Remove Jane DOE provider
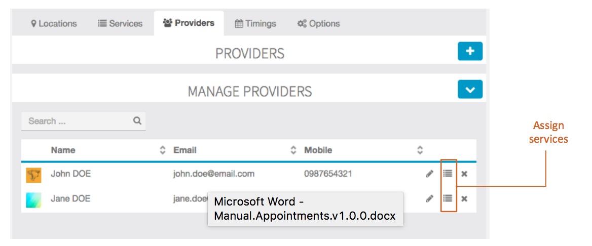This screenshot has height=246, width=592. [464, 199]
